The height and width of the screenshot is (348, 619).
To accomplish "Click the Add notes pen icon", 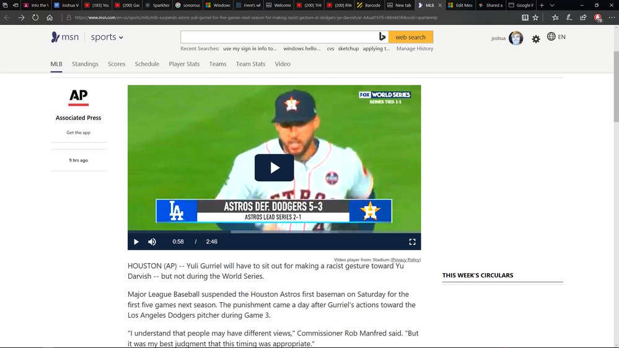I will pyautogui.click(x=569, y=17).
